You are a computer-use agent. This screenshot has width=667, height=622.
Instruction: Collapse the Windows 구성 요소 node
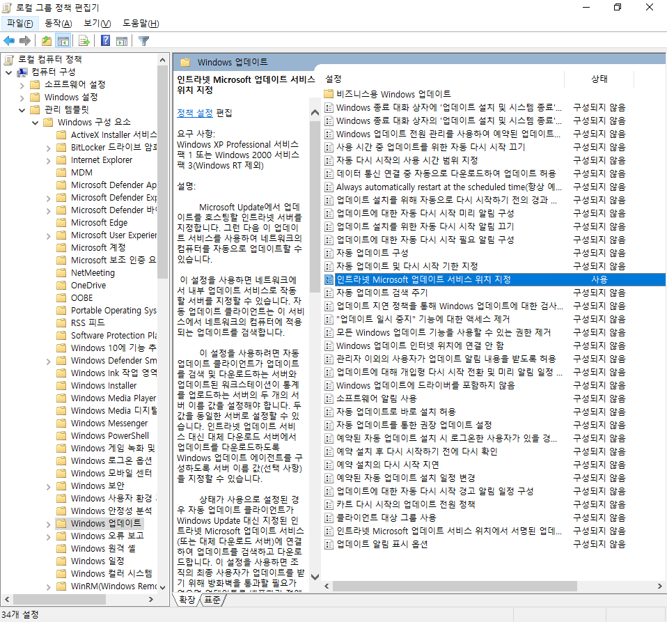[x=36, y=123]
